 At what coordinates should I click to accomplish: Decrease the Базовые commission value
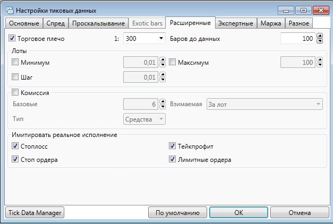point(163,107)
